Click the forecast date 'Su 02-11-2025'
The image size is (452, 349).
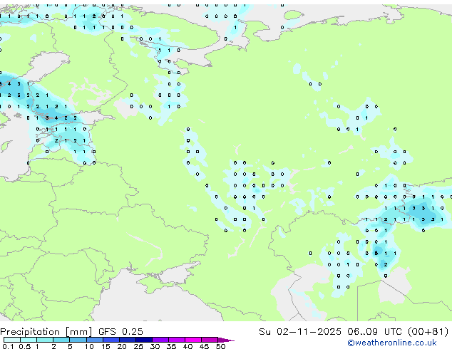[x=300, y=332]
